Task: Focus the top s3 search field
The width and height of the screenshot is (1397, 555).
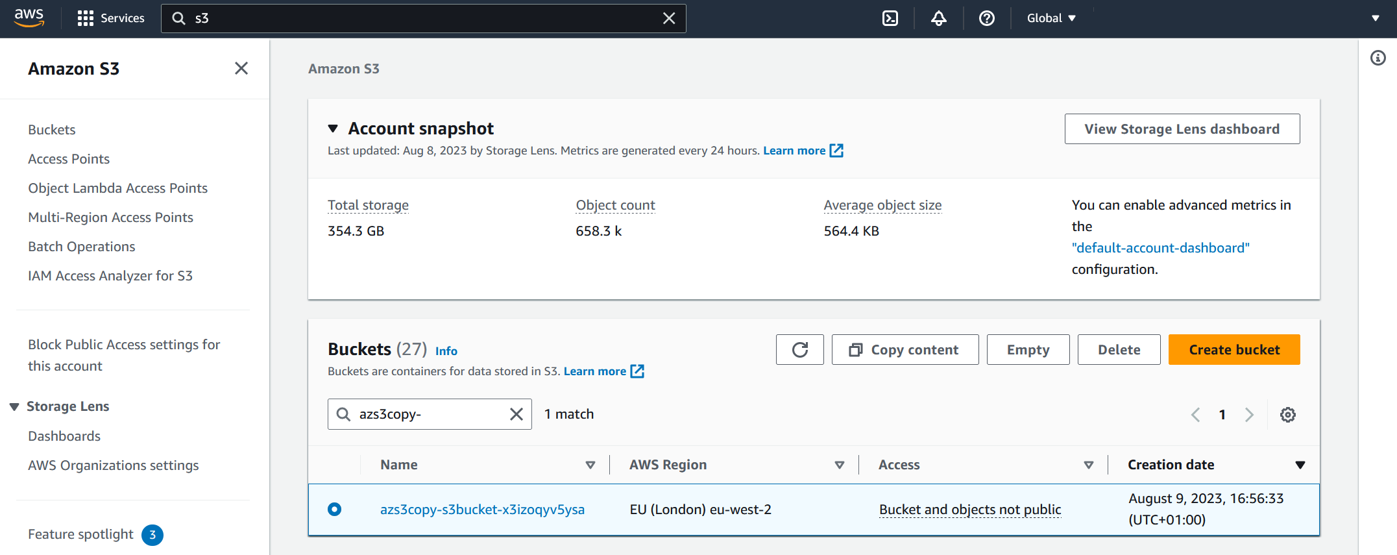Action: pyautogui.click(x=424, y=18)
